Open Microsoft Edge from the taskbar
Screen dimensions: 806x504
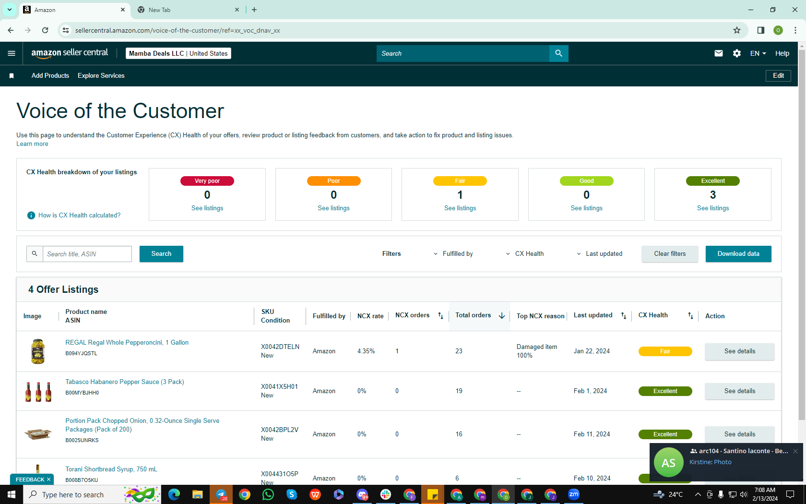174,494
